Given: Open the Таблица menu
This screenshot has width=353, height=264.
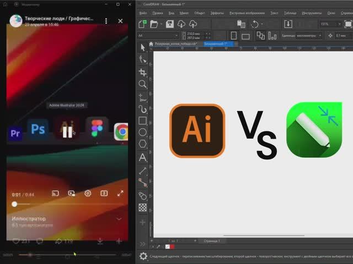Looking at the screenshot, I should 290,13.
